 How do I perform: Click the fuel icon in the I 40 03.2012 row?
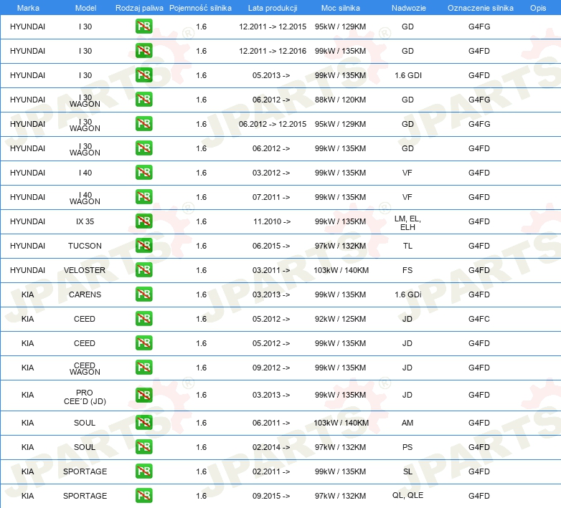tap(143, 172)
